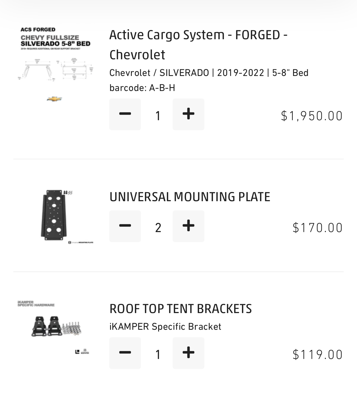
Task: Open the ROOF TOP TENT BRACKETS product link
Action: coord(180,309)
